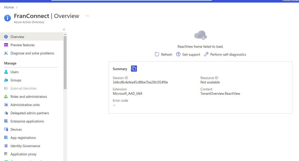Click Perform self-diagnostics
The width and height of the screenshot is (299, 161).
tap(225, 54)
